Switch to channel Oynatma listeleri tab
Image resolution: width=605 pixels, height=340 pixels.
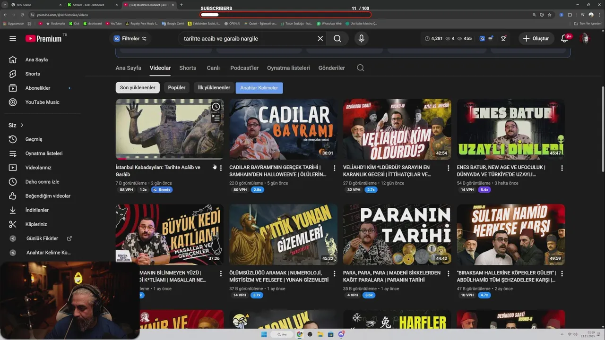[x=288, y=68]
